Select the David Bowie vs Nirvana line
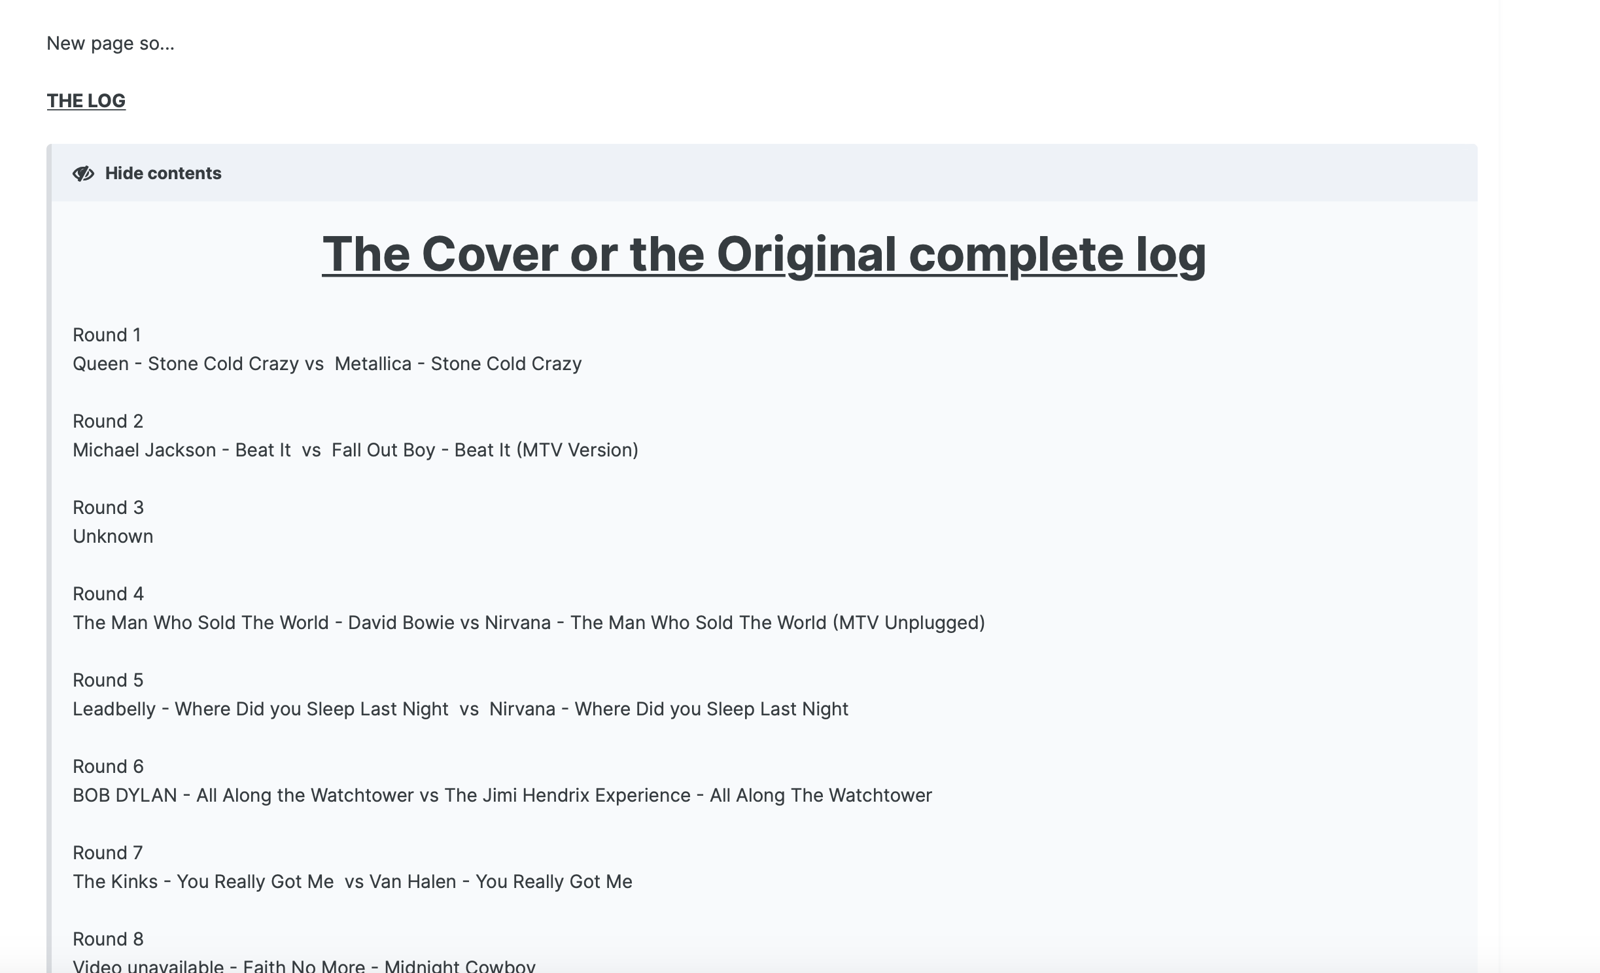The width and height of the screenshot is (1600, 973). click(529, 623)
